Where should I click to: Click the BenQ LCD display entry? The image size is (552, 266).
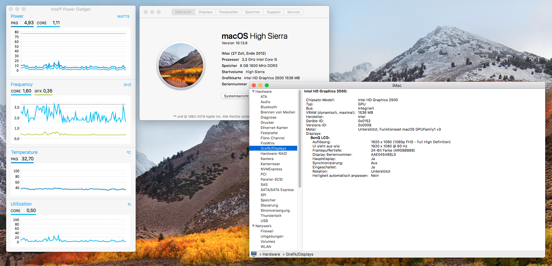[x=320, y=138]
